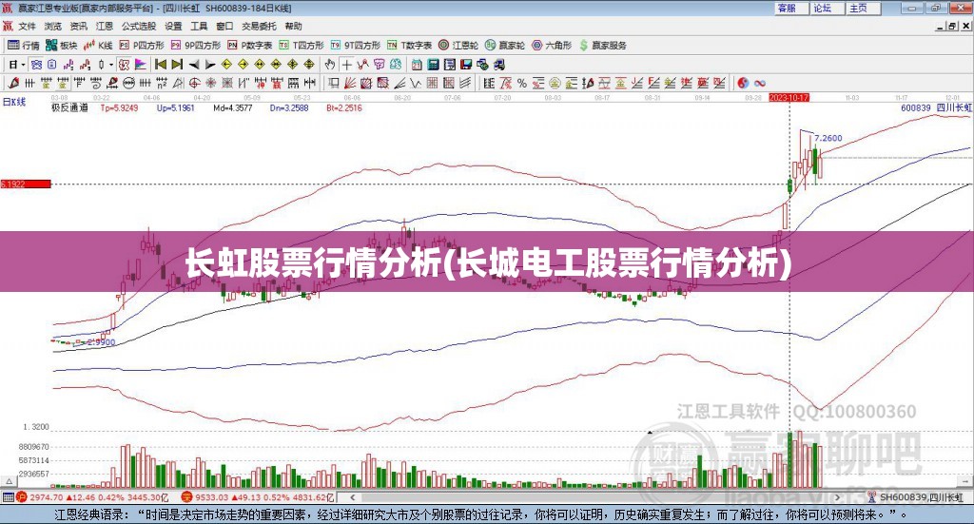Open the calendar date icon

pyautogui.click(x=417, y=65)
